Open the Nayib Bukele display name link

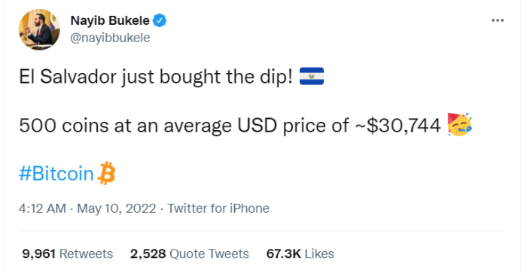[110, 20]
